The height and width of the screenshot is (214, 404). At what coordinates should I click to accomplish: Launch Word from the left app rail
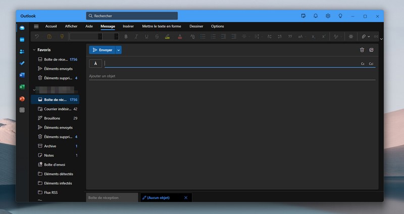point(22,75)
